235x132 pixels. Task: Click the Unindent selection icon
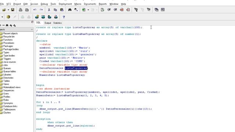point(115,10)
